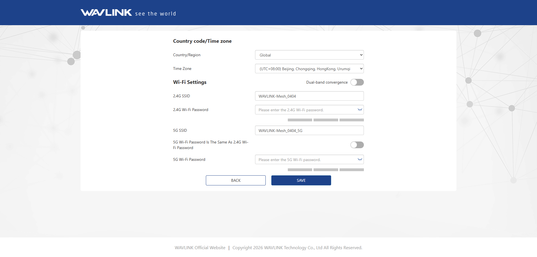Click the Country code/Time zone heading
537x257 pixels.
[x=202, y=41]
